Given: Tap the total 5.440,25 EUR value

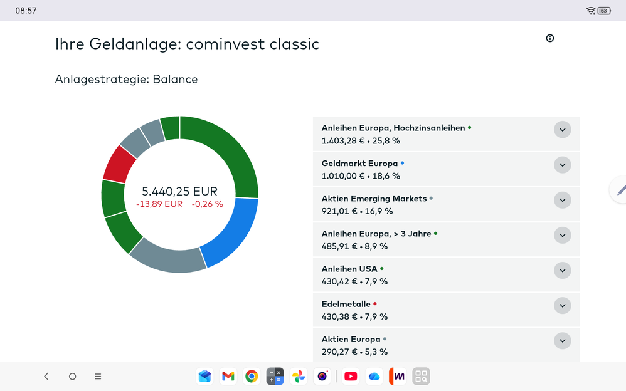Looking at the screenshot, I should coord(179,192).
